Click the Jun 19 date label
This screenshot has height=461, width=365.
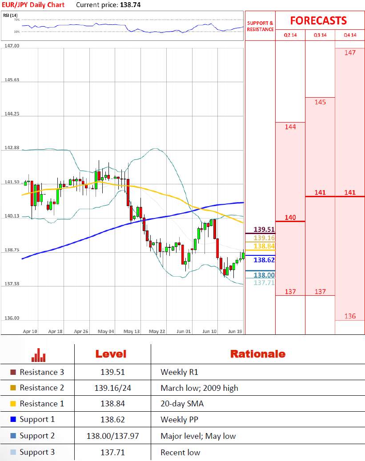point(235,331)
